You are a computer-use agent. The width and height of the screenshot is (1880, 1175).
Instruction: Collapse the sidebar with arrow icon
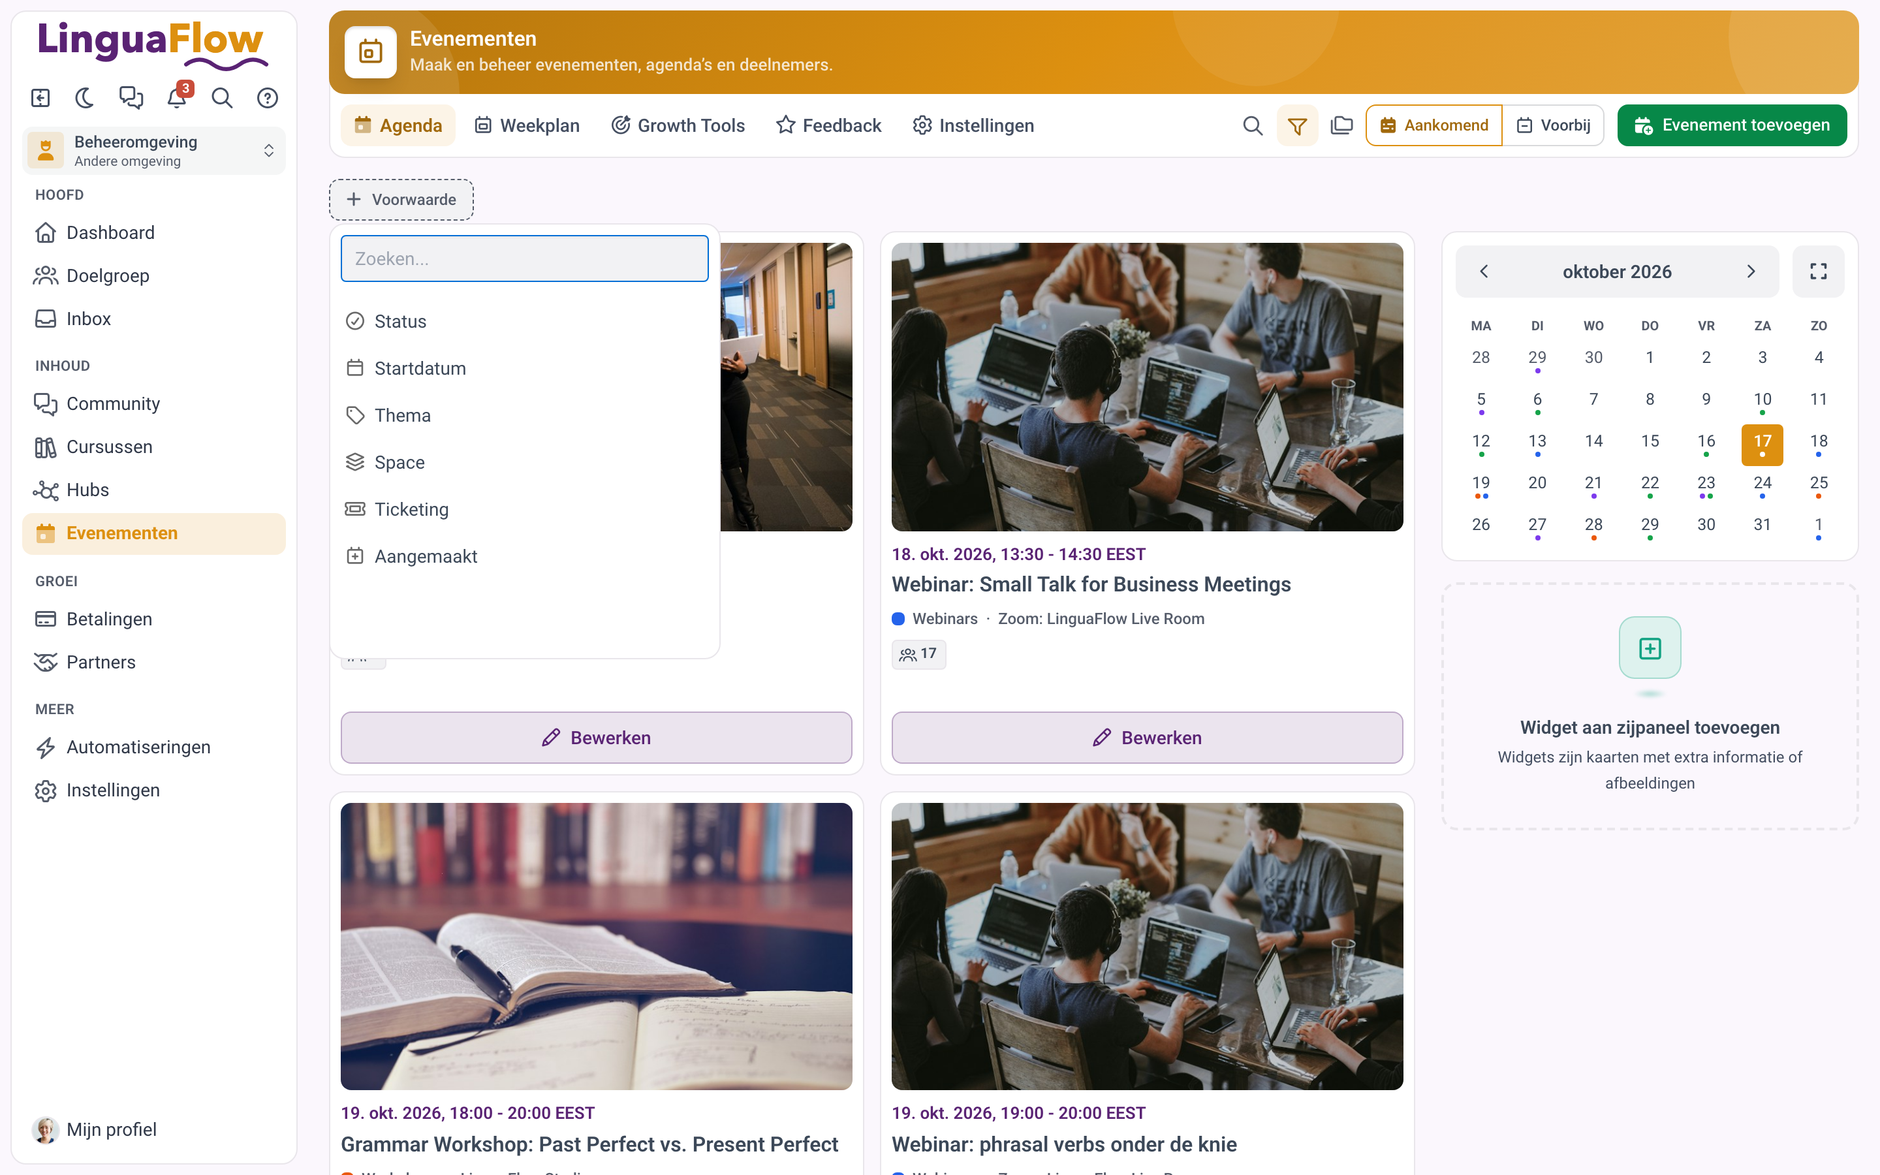(x=40, y=98)
